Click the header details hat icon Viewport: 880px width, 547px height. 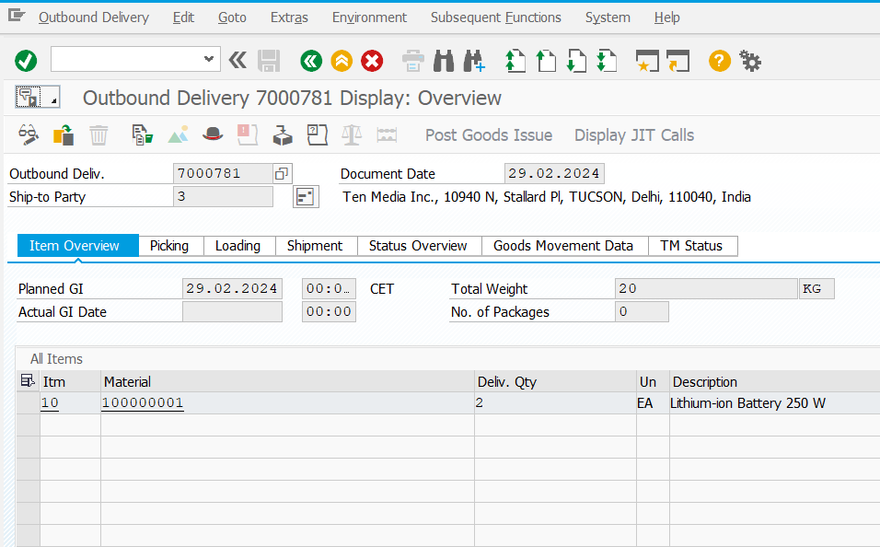(214, 135)
